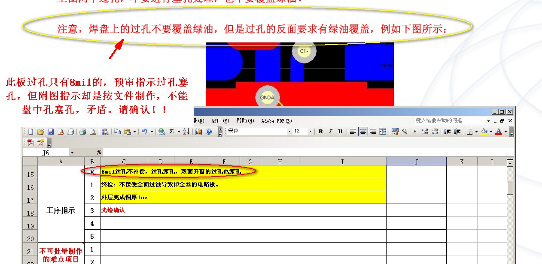This screenshot has height=264, width=542.
Task: Click the formula bar input area
Action: pos(308,152)
